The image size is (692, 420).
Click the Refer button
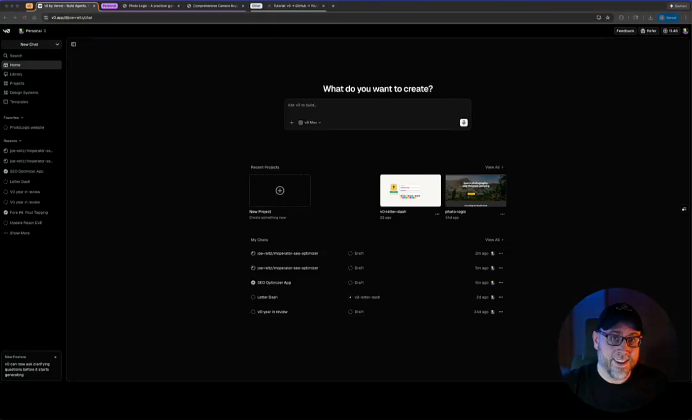(649, 31)
